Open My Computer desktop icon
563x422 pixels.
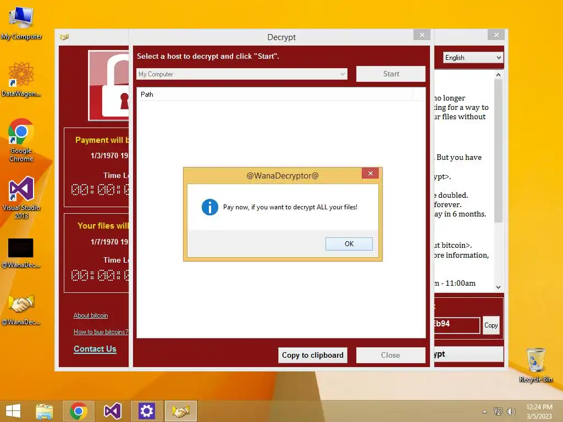[x=21, y=23]
